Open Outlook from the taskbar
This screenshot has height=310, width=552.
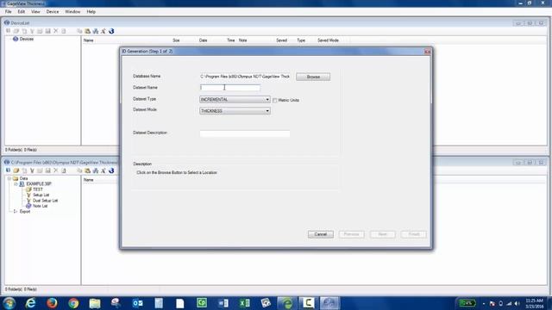(x=137, y=303)
